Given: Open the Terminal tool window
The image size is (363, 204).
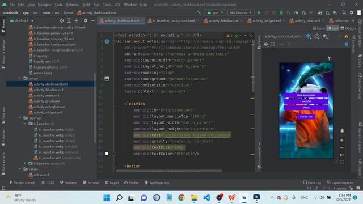Looking at the screenshot, I should coord(91,182).
